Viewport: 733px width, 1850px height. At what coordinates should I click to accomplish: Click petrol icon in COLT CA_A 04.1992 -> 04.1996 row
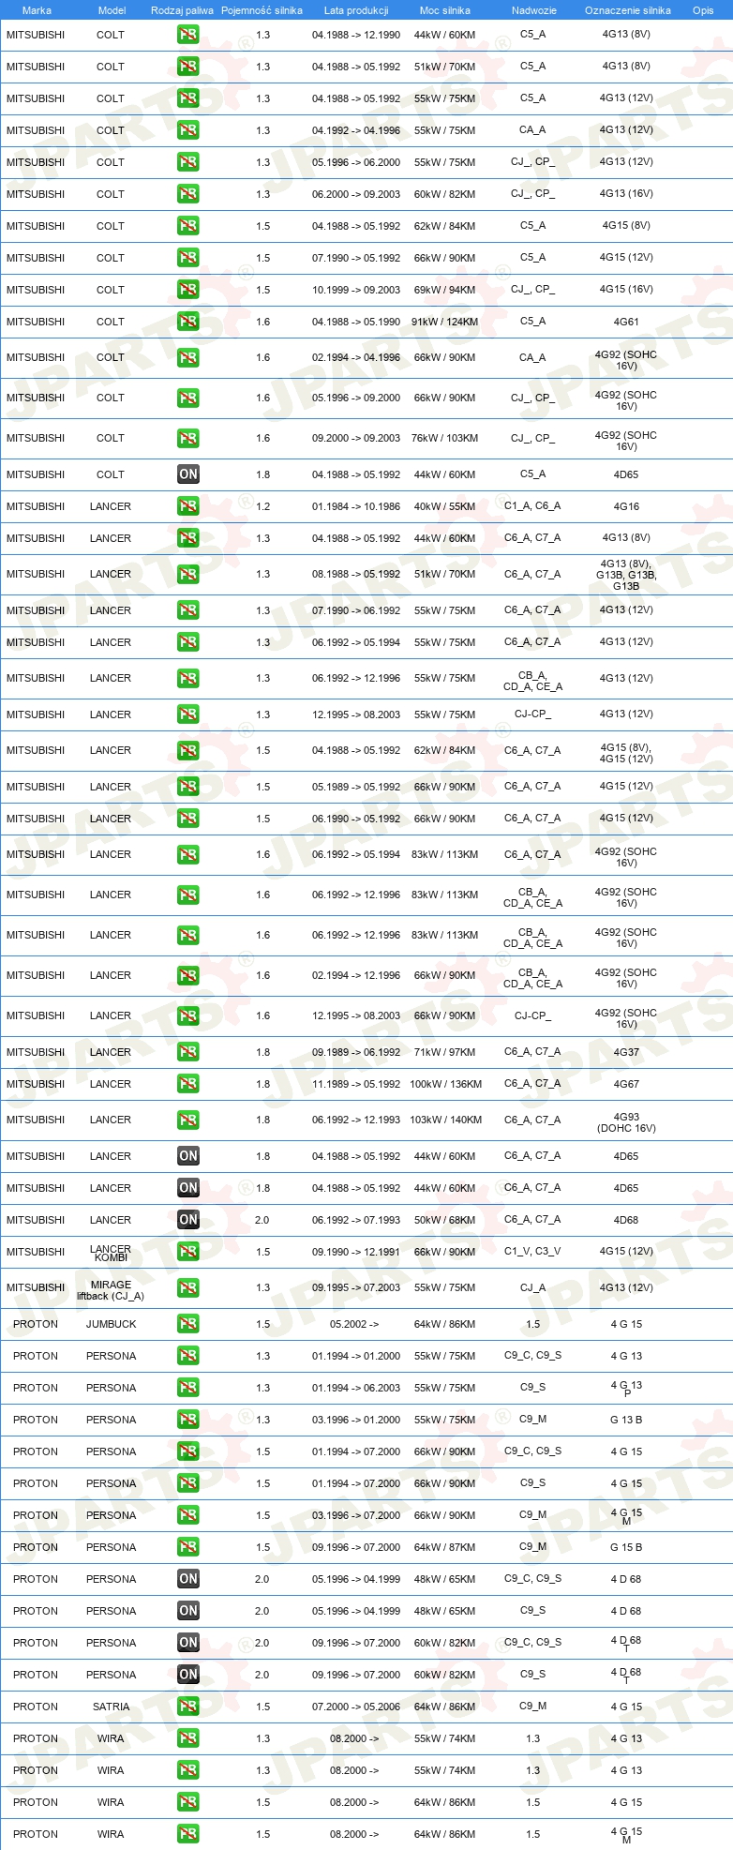point(188,130)
